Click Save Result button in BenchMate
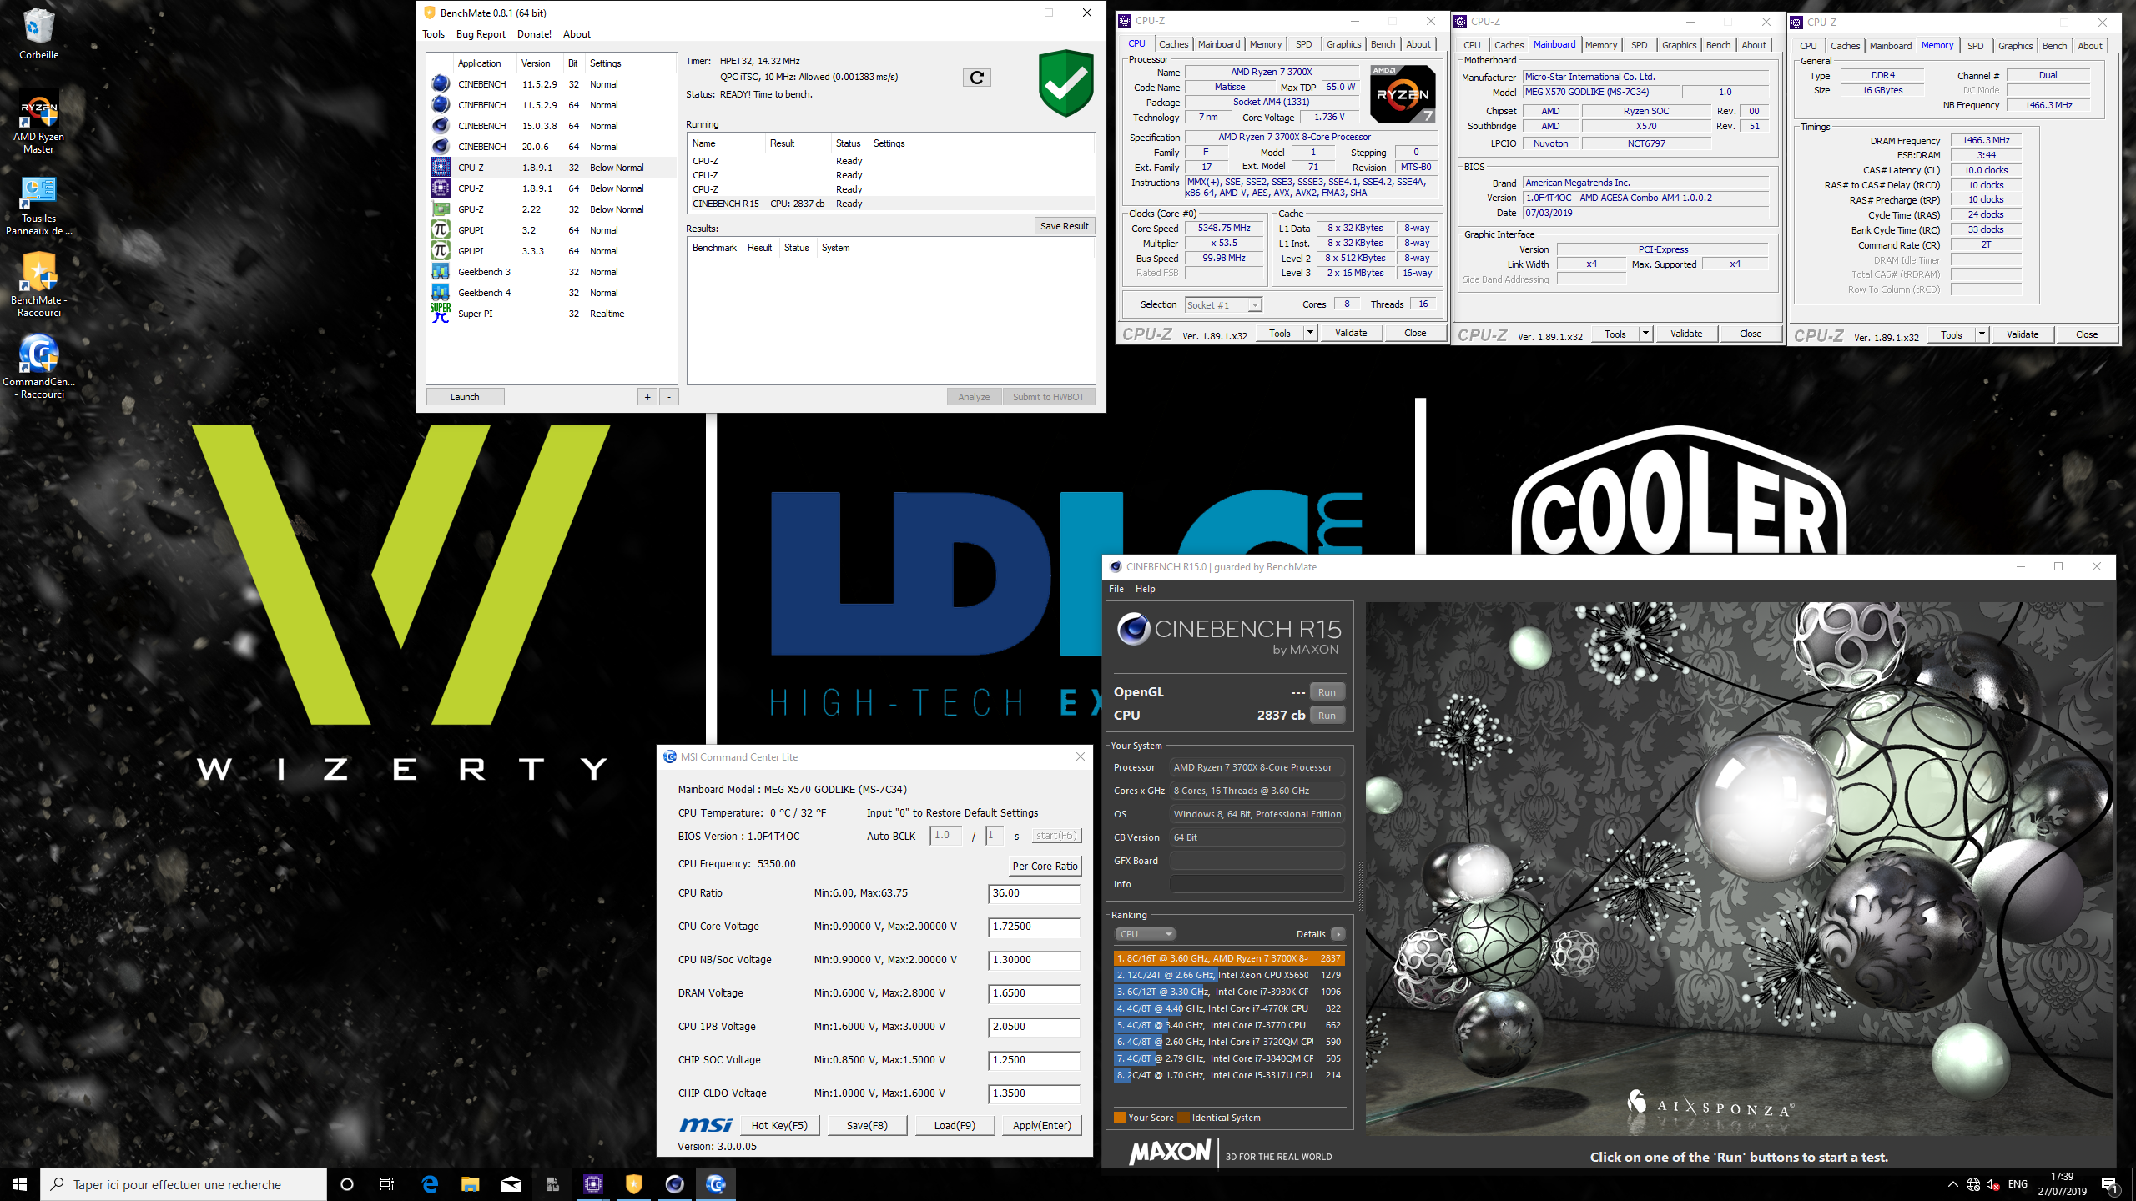 pos(1064,226)
